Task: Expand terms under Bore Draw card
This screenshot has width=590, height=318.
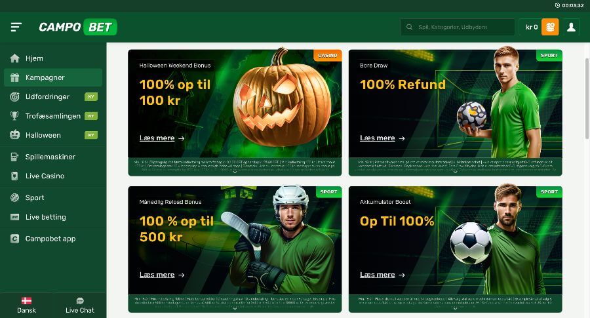Action: (x=456, y=172)
